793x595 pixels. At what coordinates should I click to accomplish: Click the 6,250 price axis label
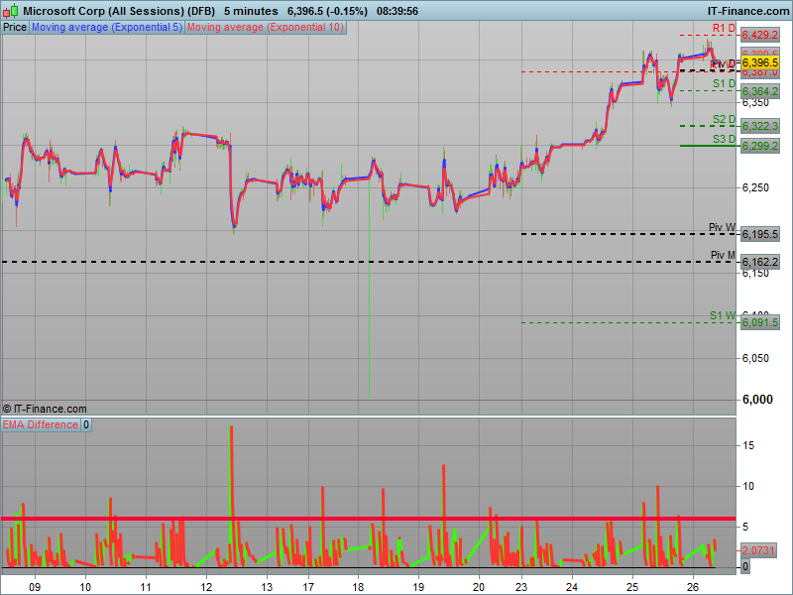pos(755,187)
